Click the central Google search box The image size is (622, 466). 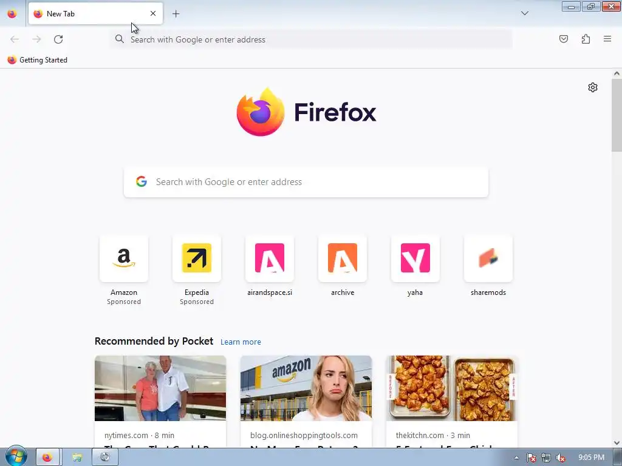tap(306, 182)
